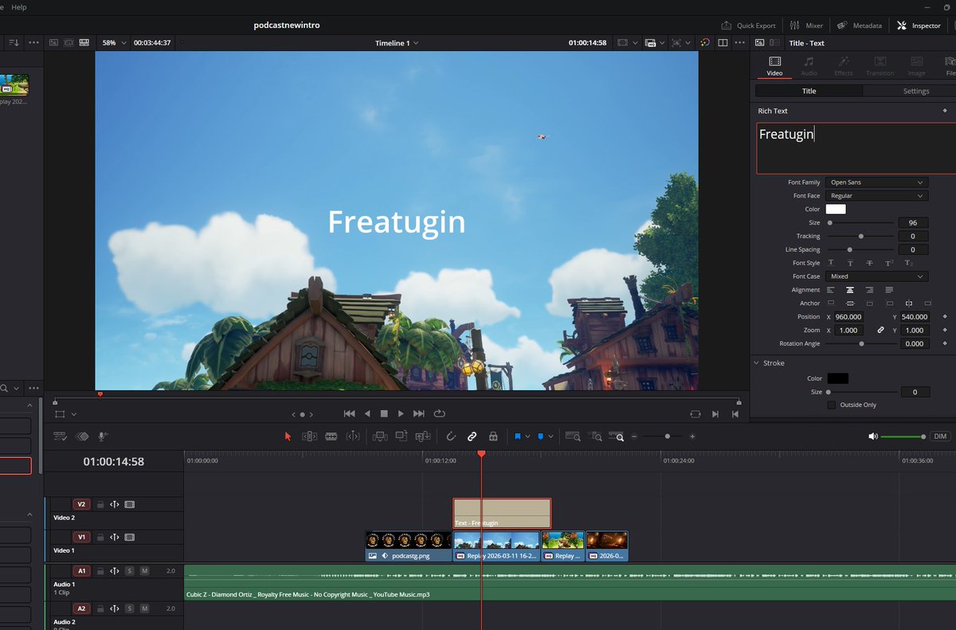Open Timeline View Options icon
The height and width of the screenshot is (630, 956).
(x=60, y=436)
